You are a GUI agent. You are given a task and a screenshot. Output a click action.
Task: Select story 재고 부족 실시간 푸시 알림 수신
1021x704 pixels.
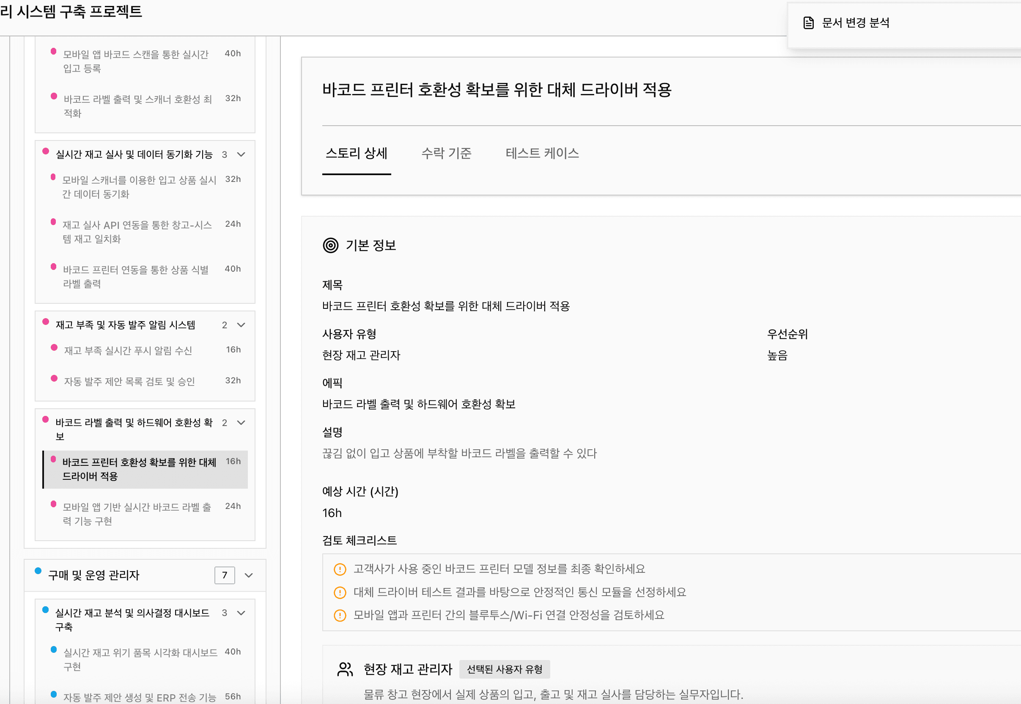coord(128,351)
